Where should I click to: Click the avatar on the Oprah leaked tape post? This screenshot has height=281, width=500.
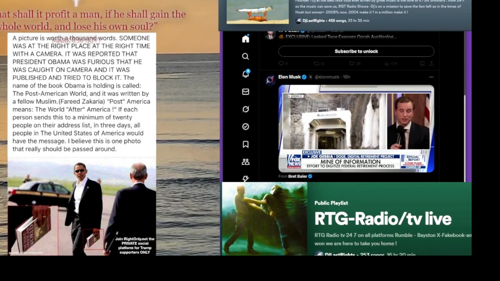(x=270, y=35)
